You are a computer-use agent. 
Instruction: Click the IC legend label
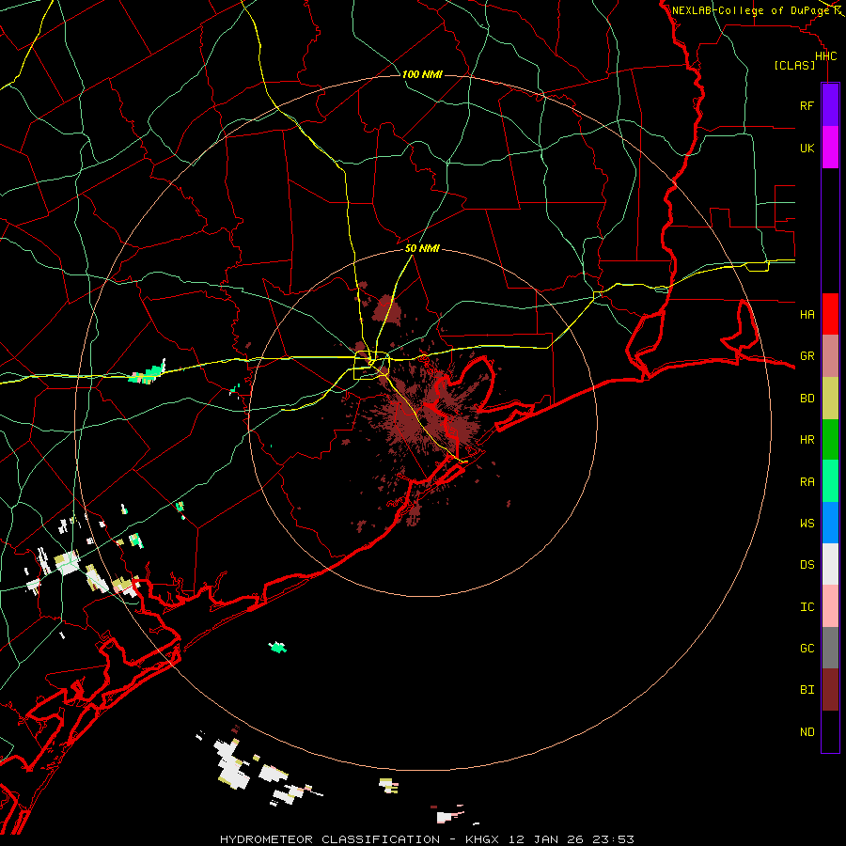point(807,607)
